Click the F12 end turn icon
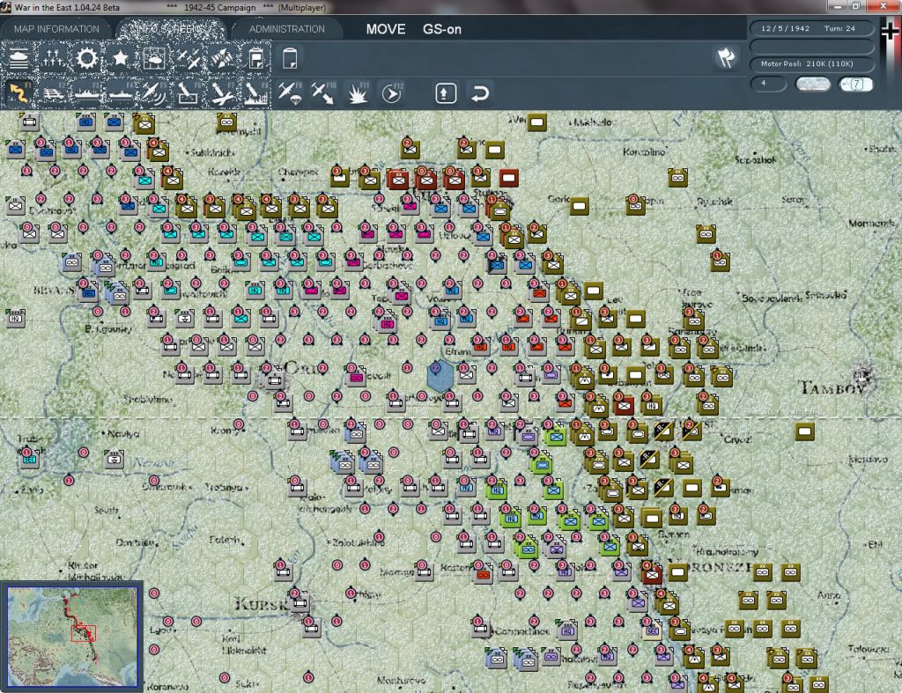The image size is (902, 693). tap(391, 93)
